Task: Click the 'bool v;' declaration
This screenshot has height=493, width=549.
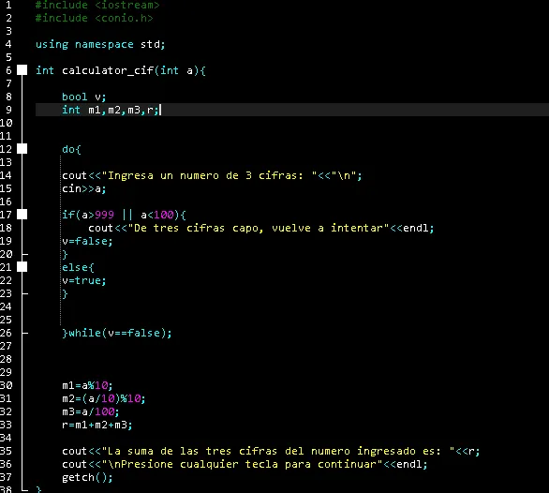Action: [x=84, y=97]
